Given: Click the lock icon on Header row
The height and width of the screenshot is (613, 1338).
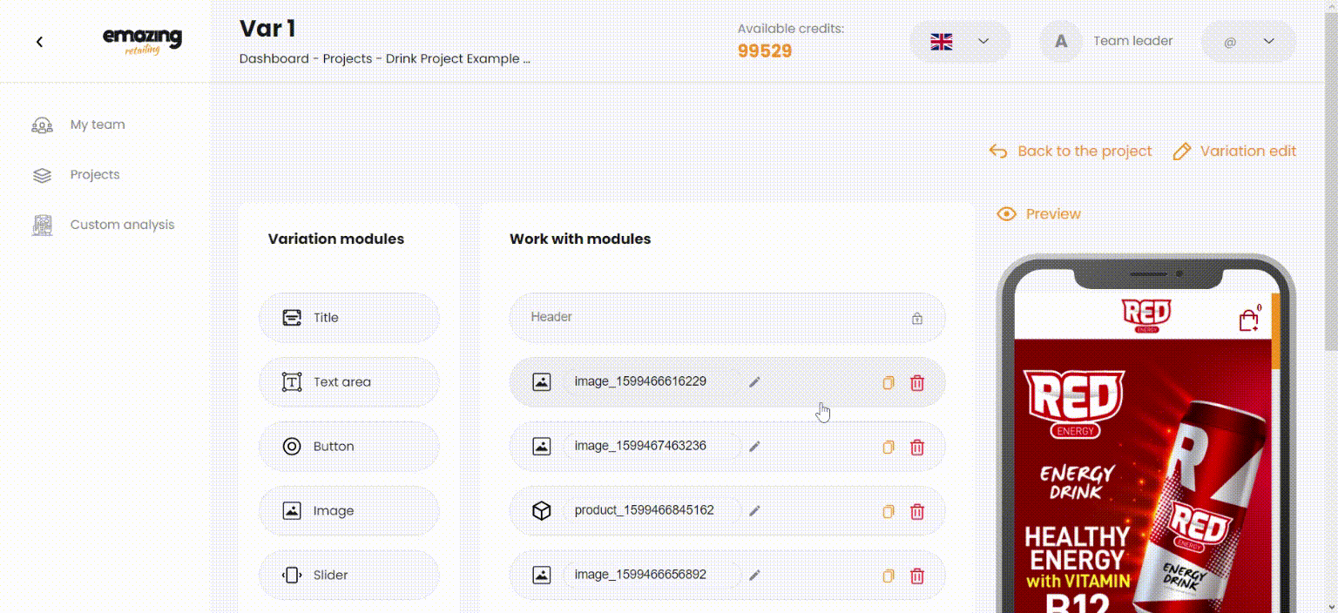Looking at the screenshot, I should 917,319.
